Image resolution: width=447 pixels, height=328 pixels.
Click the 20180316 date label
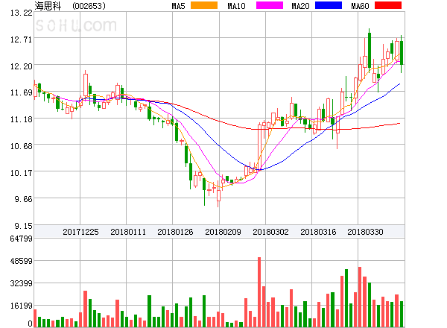tap(318, 232)
